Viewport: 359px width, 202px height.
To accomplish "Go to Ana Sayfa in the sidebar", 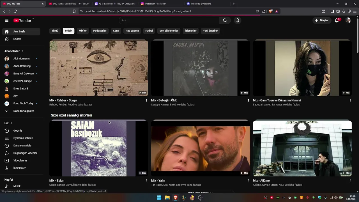I will tap(21, 31).
